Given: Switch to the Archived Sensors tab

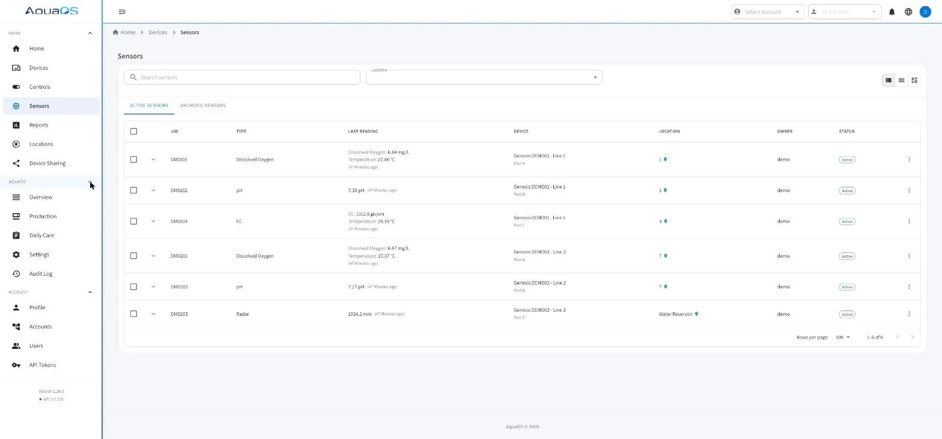Looking at the screenshot, I should tap(203, 106).
